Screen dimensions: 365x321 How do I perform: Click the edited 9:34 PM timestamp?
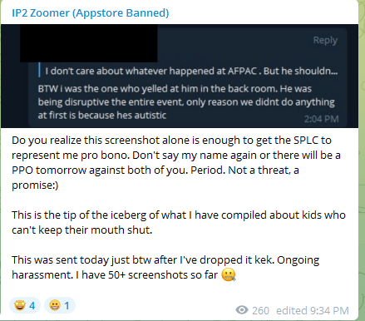[313, 310]
